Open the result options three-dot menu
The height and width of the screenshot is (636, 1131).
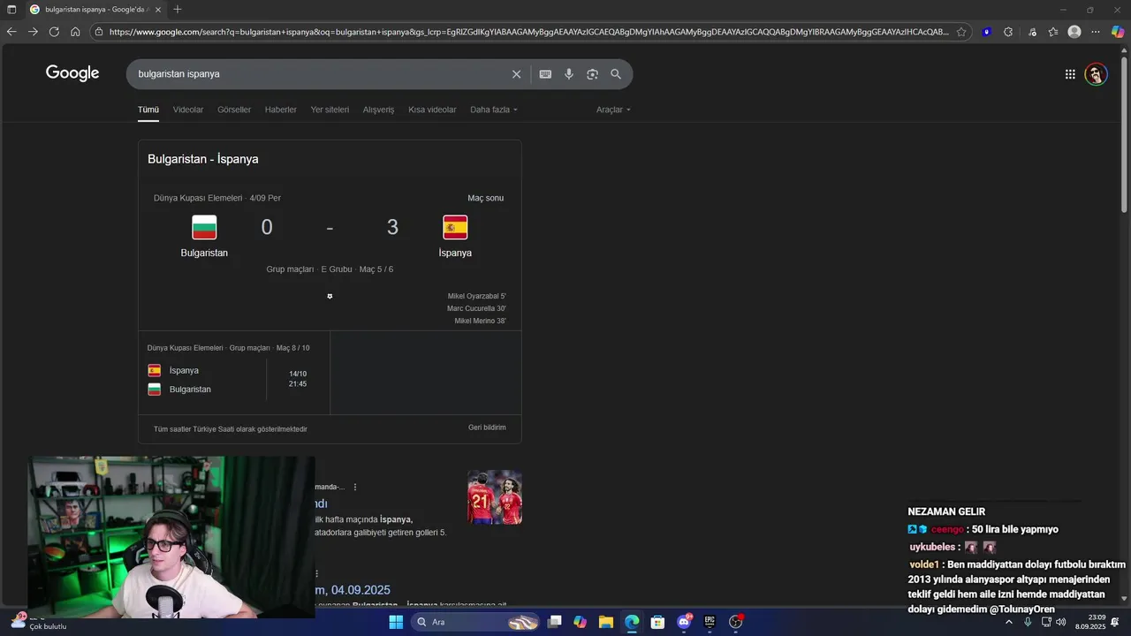click(355, 487)
